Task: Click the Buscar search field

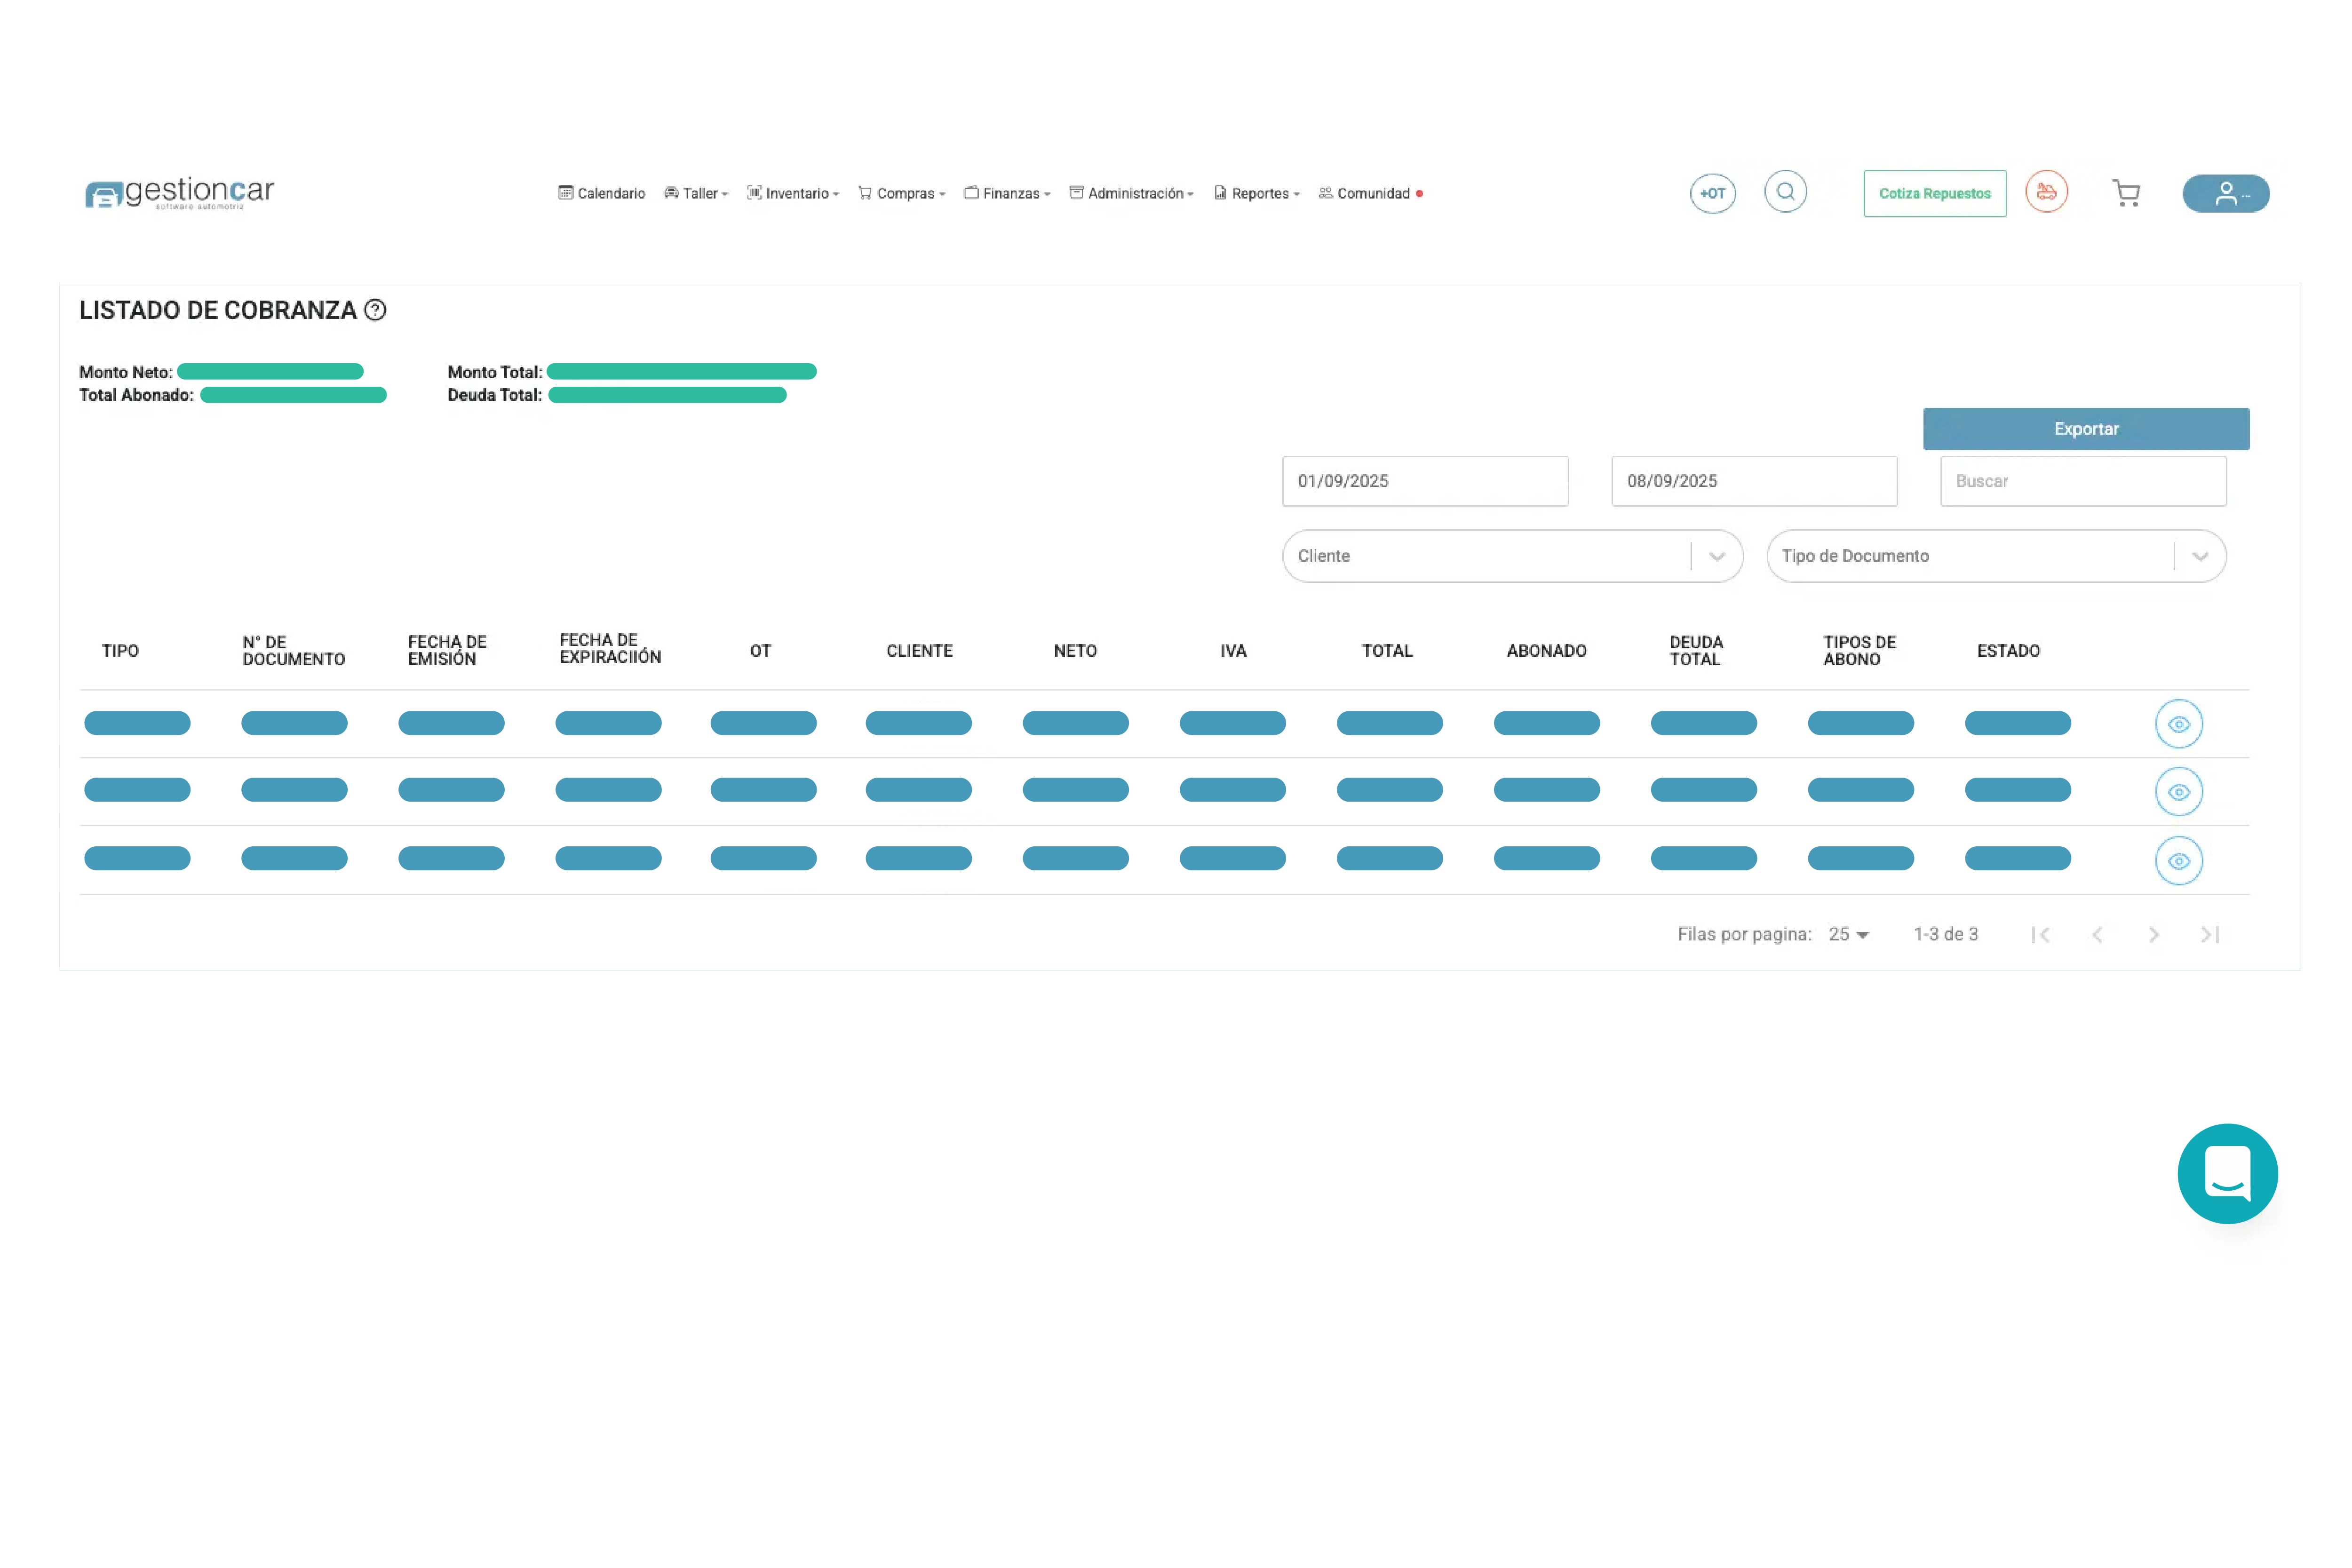Action: (x=2082, y=481)
